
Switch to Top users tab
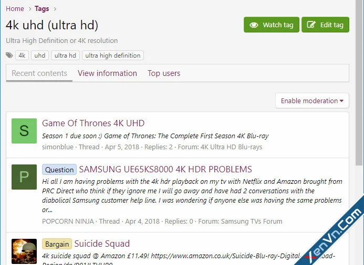(x=164, y=73)
